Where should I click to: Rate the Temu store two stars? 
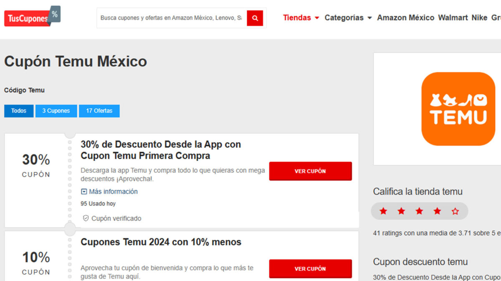[x=401, y=211]
